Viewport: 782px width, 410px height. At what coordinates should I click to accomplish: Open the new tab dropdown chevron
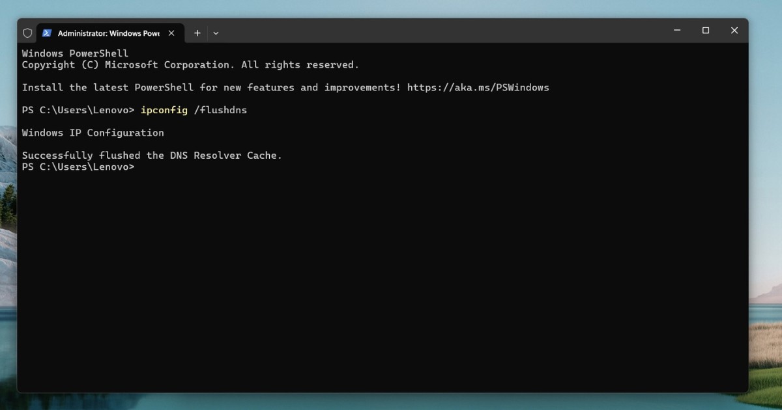point(216,33)
